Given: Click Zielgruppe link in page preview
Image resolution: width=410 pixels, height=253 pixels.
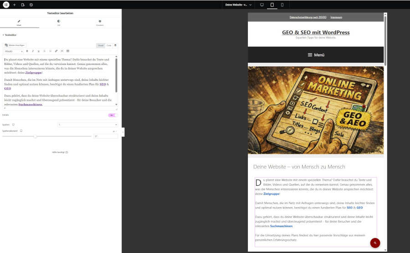Looking at the screenshot, I should pyautogui.click(x=272, y=194).
